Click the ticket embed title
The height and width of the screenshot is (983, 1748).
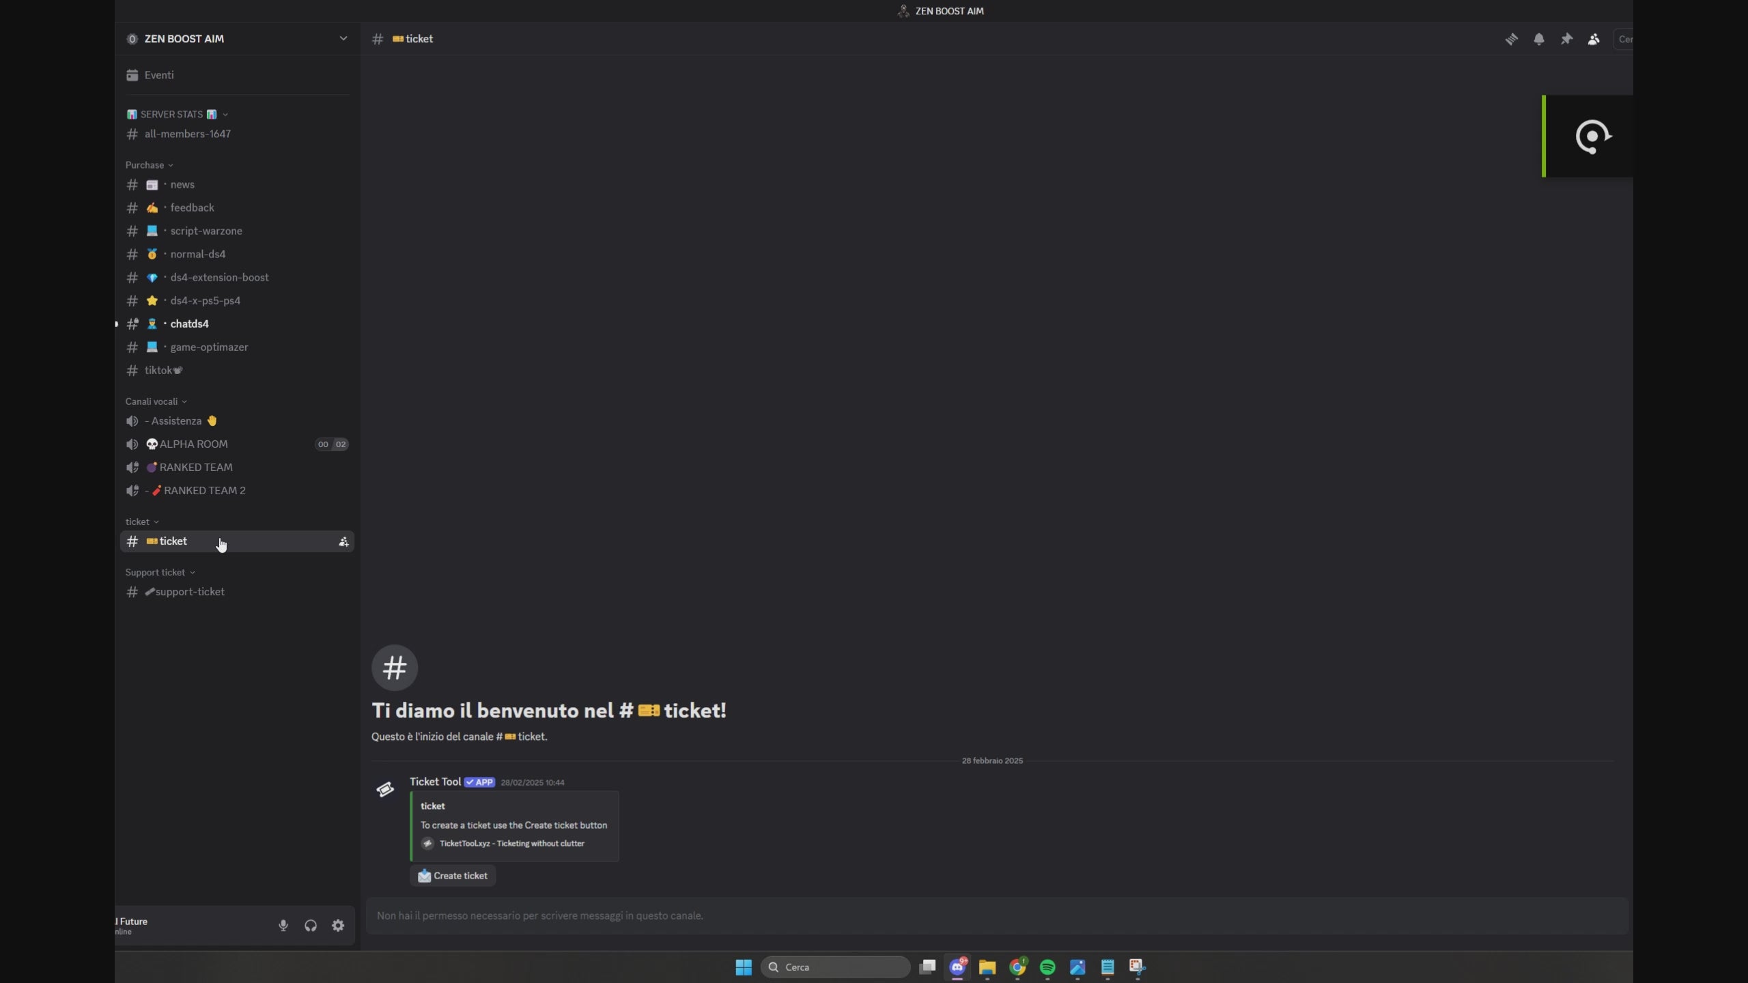coord(433,806)
